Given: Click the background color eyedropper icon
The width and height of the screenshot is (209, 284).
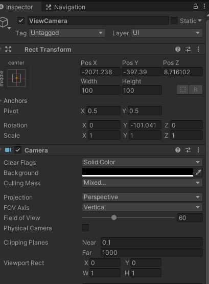Looking at the screenshot, I should (x=198, y=172).
